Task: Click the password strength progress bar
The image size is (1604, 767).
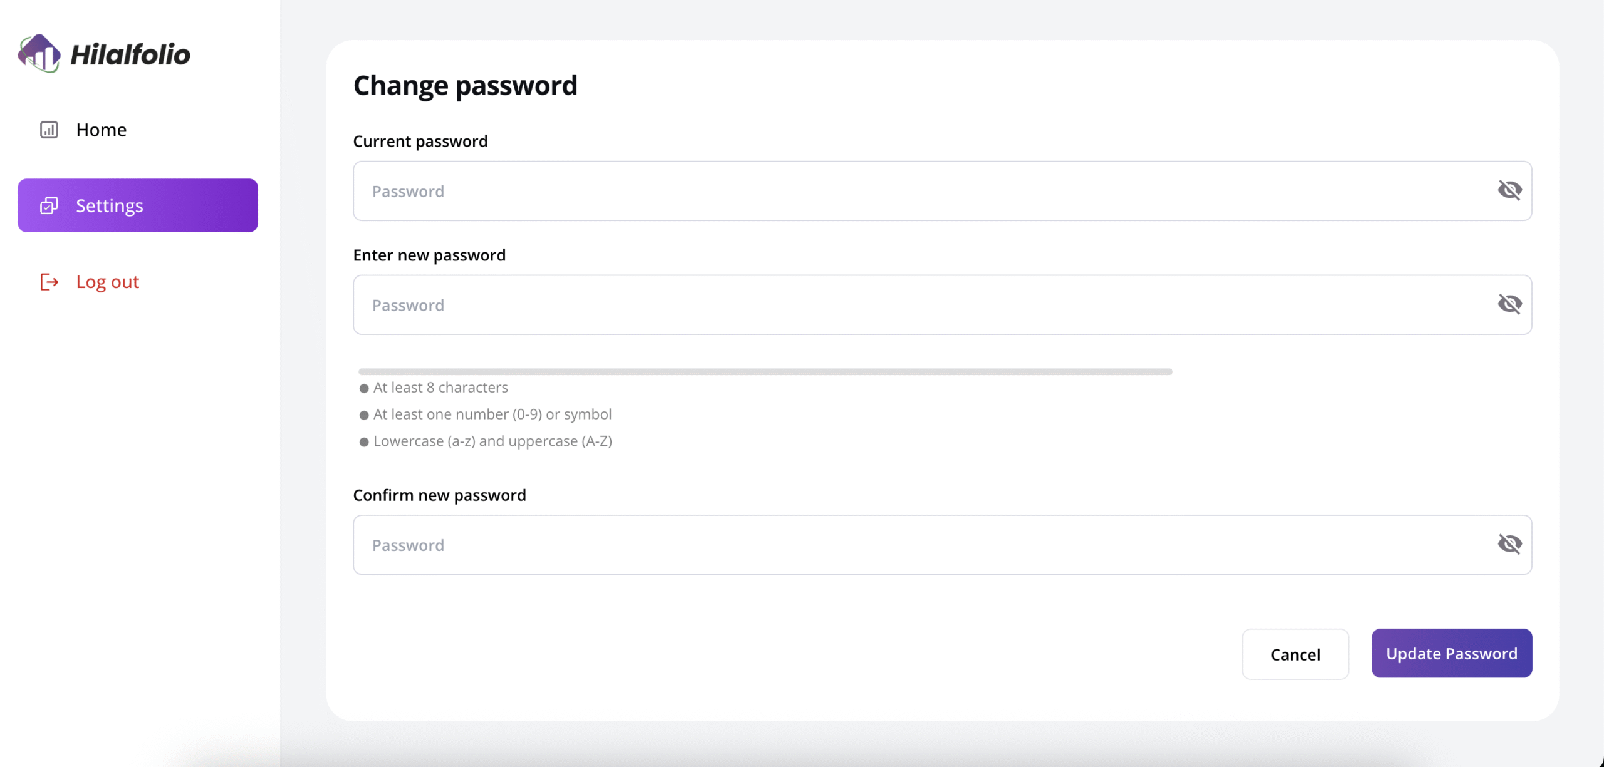Action: (x=765, y=371)
